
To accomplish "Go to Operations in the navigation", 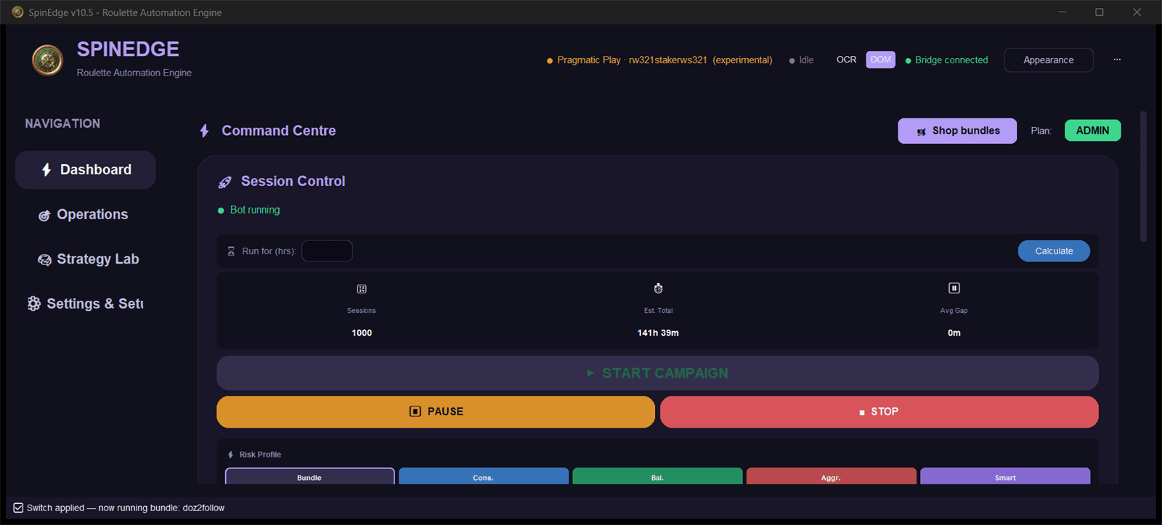I will tap(86, 215).
